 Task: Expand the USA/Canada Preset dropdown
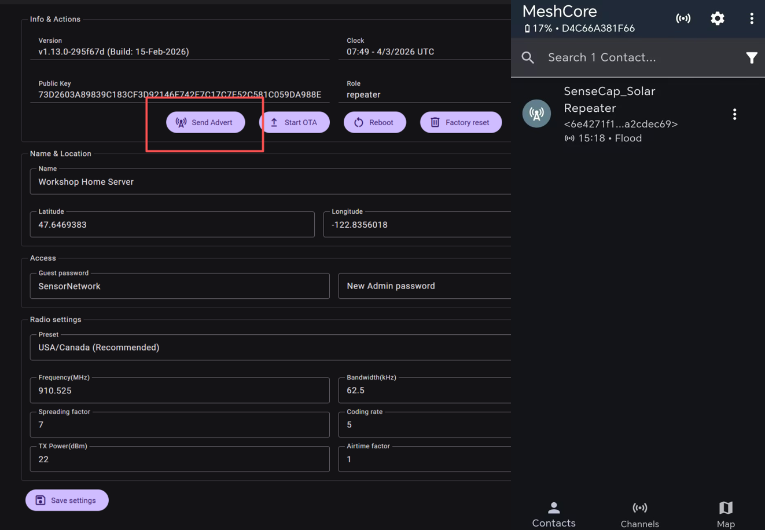pyautogui.click(x=270, y=348)
